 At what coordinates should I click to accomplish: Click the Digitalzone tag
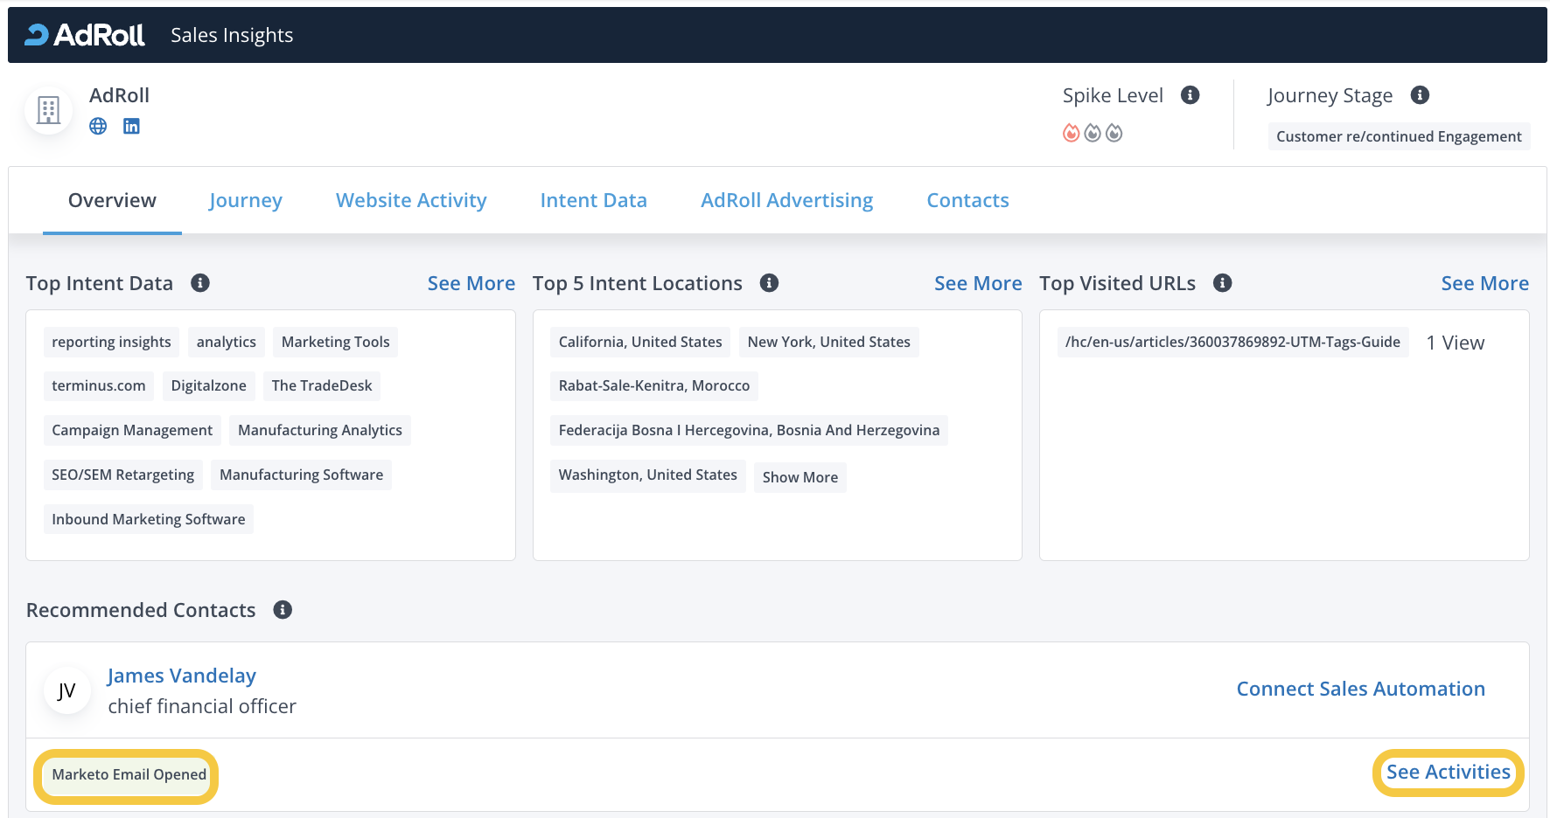point(209,385)
